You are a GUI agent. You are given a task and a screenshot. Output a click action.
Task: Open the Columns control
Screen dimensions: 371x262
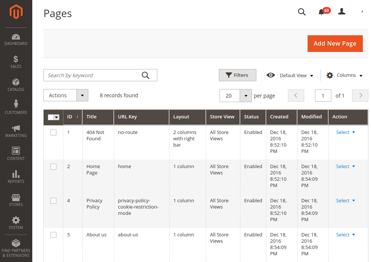[x=344, y=75]
